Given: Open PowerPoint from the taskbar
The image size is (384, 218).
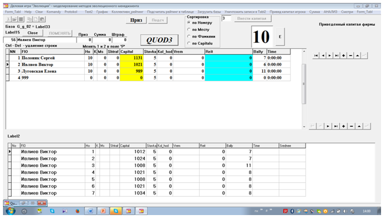Looking at the screenshot, I should [103, 211].
